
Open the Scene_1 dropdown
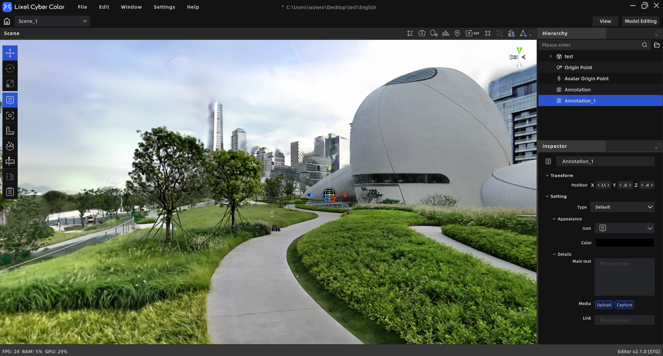[x=52, y=21]
